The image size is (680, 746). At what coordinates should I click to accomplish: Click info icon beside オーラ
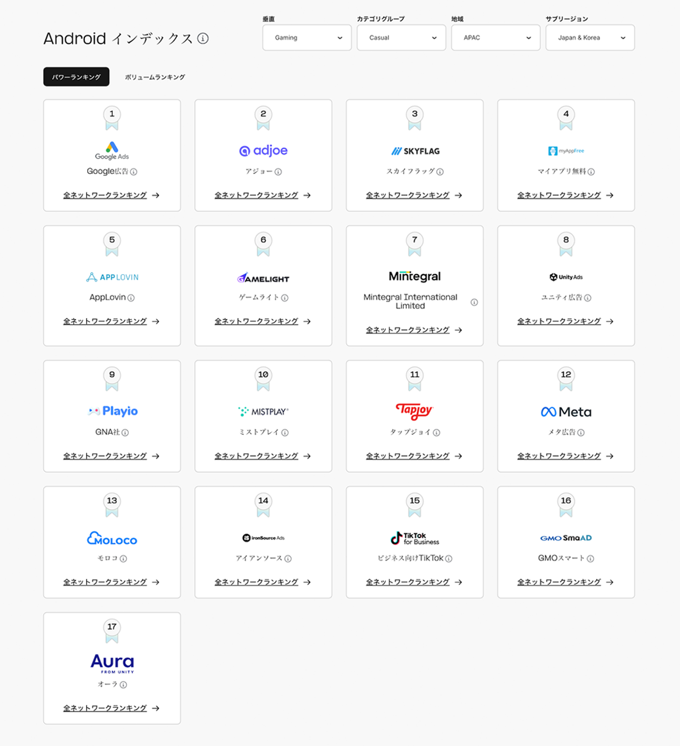[x=124, y=685]
